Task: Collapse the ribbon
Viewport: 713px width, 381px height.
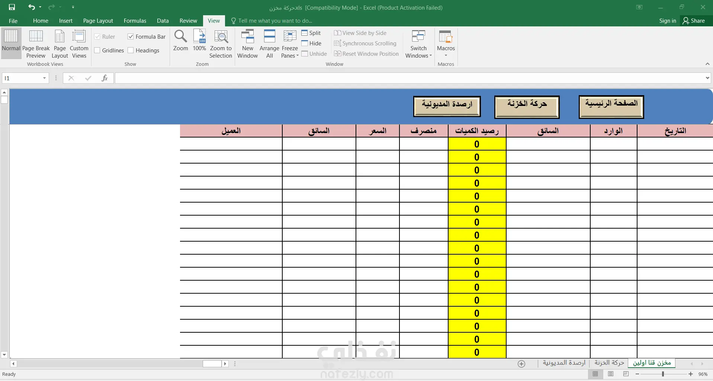Action: tap(707, 64)
